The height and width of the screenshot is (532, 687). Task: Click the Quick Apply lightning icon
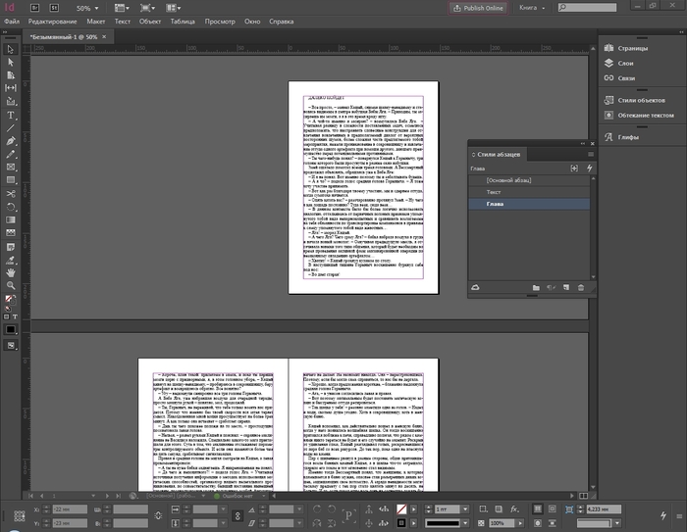tap(590, 169)
